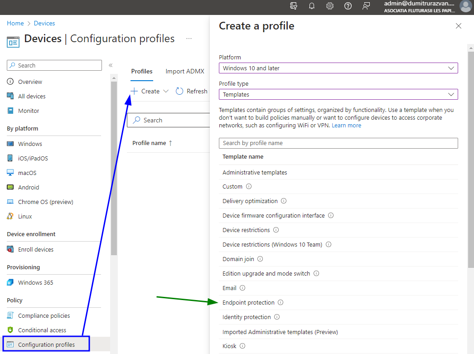Open the notifications bell icon
This screenshot has width=474, height=354.
click(312, 6)
